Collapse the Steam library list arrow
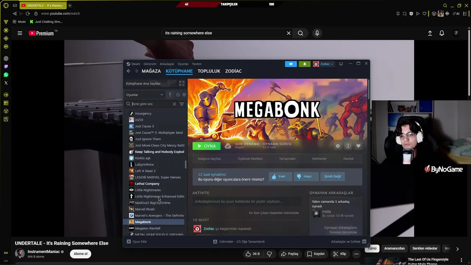The height and width of the screenshot is (265, 471). tap(170, 95)
